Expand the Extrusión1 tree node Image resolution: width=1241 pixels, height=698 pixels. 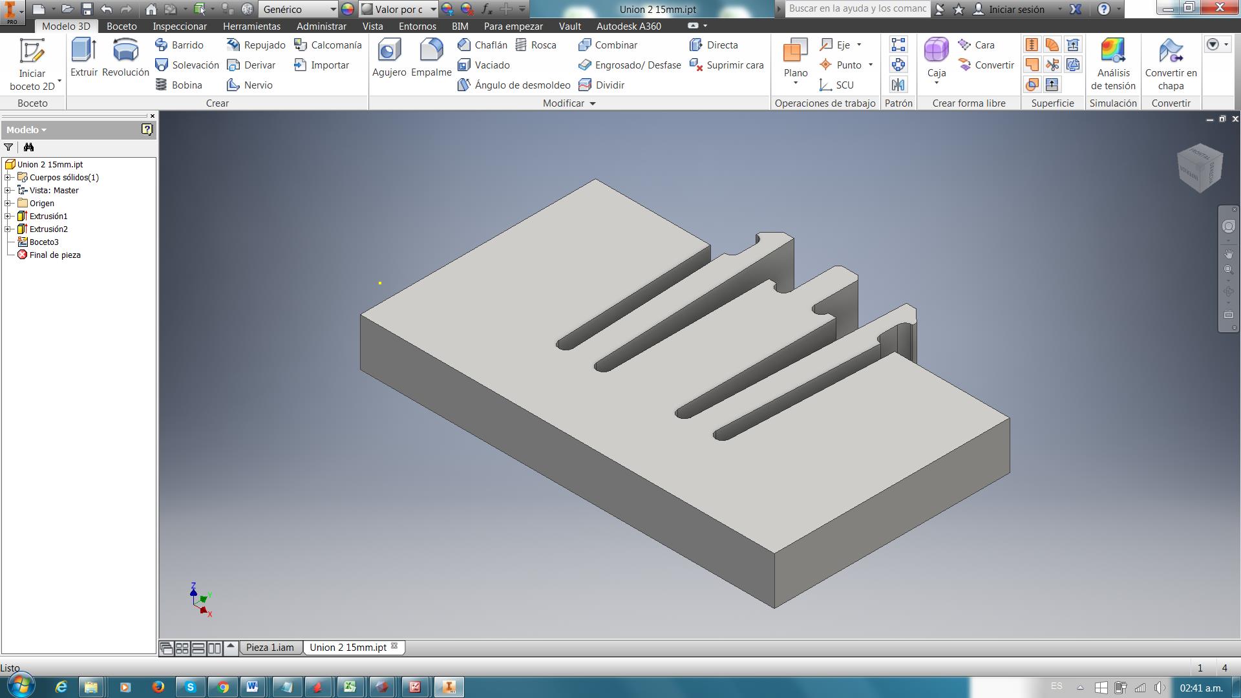[8, 216]
